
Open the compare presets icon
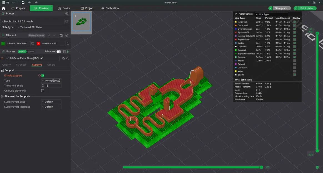[x=68, y=51]
